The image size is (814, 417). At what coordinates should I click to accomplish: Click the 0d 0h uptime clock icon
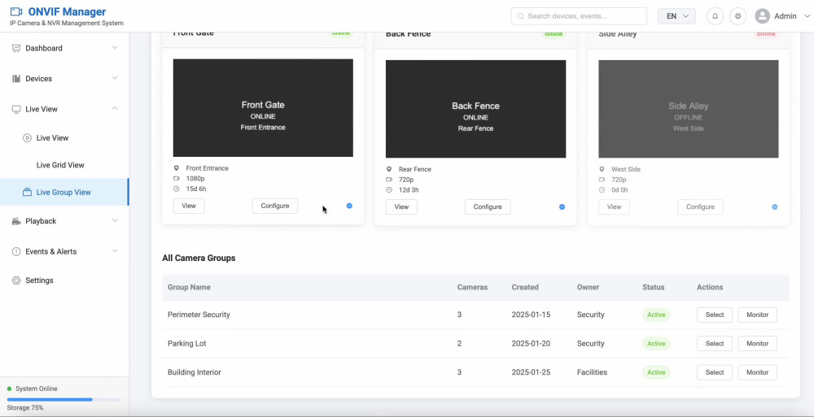[602, 190]
